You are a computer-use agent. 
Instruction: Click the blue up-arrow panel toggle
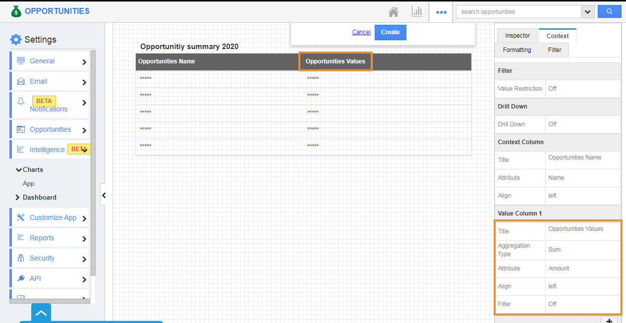[x=41, y=313]
